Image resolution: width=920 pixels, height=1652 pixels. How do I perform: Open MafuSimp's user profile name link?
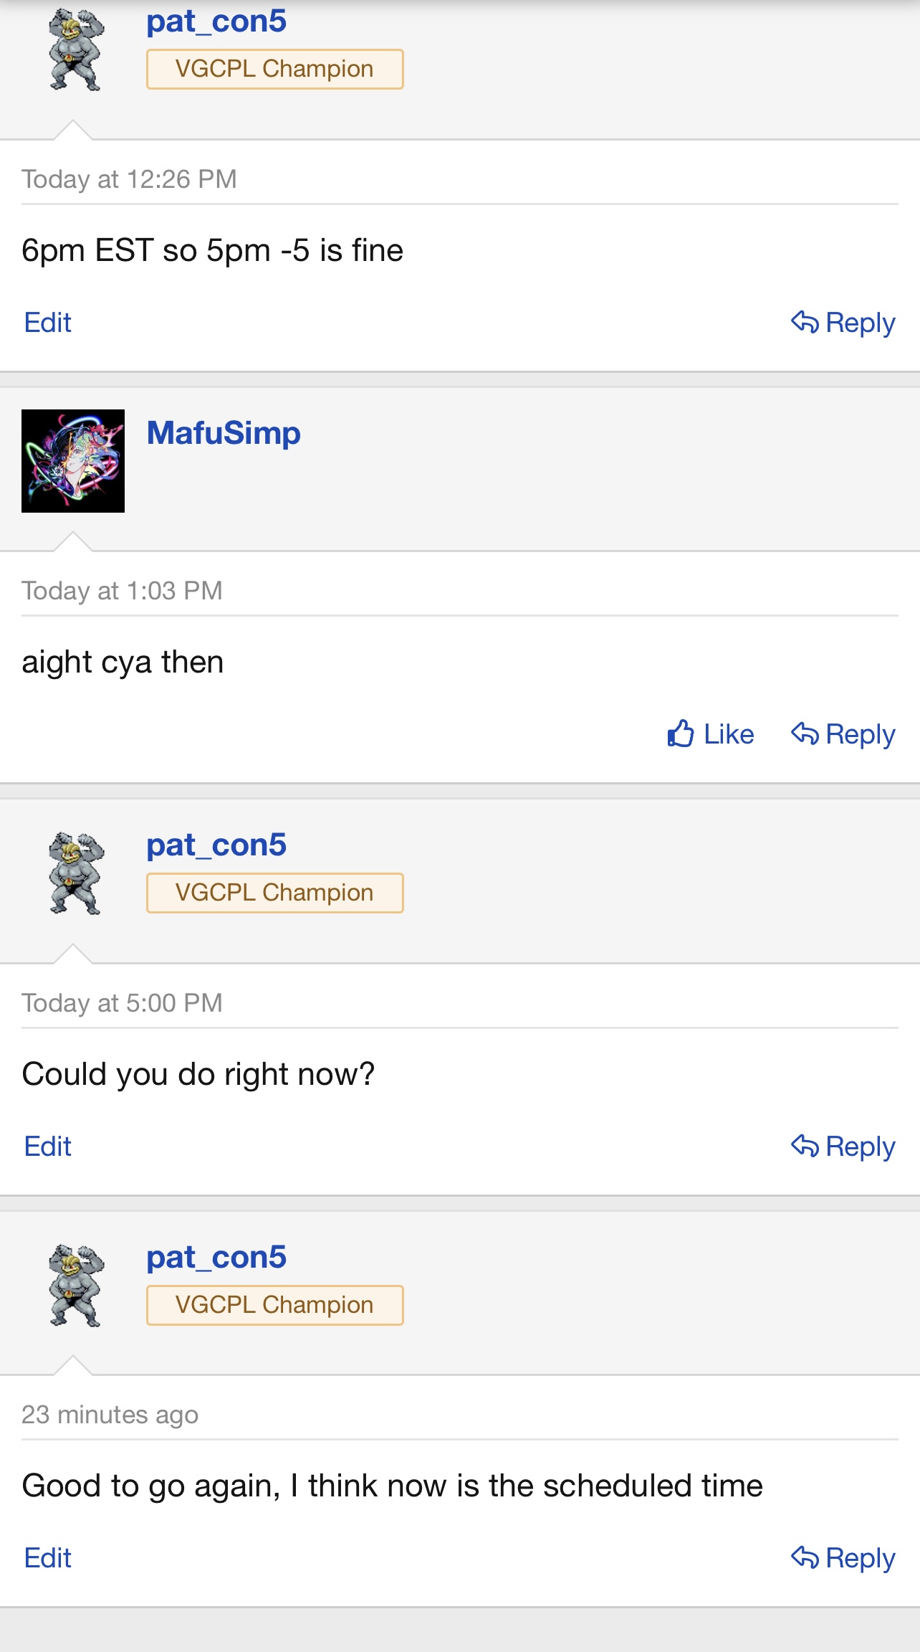(224, 433)
